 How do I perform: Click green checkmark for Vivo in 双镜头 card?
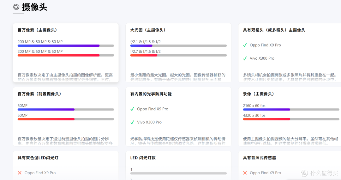pyautogui.click(x=245, y=58)
